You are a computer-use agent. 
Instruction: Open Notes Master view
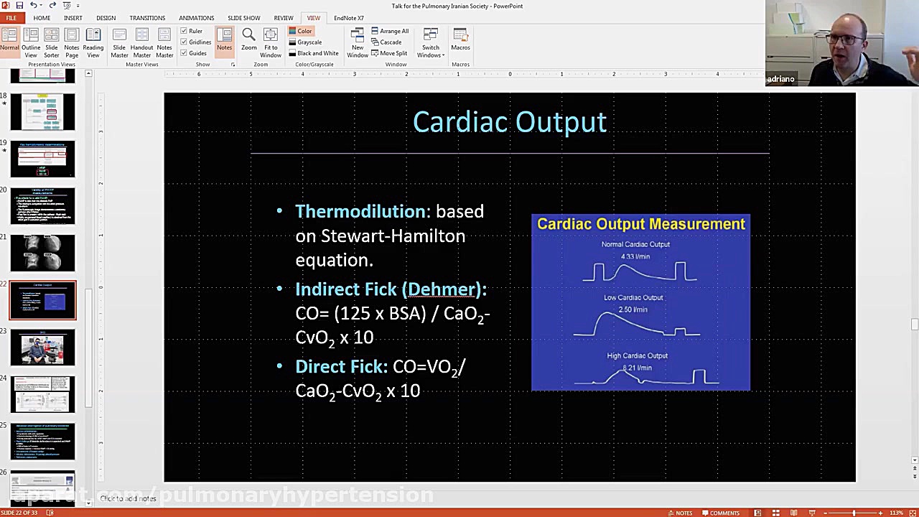point(164,43)
